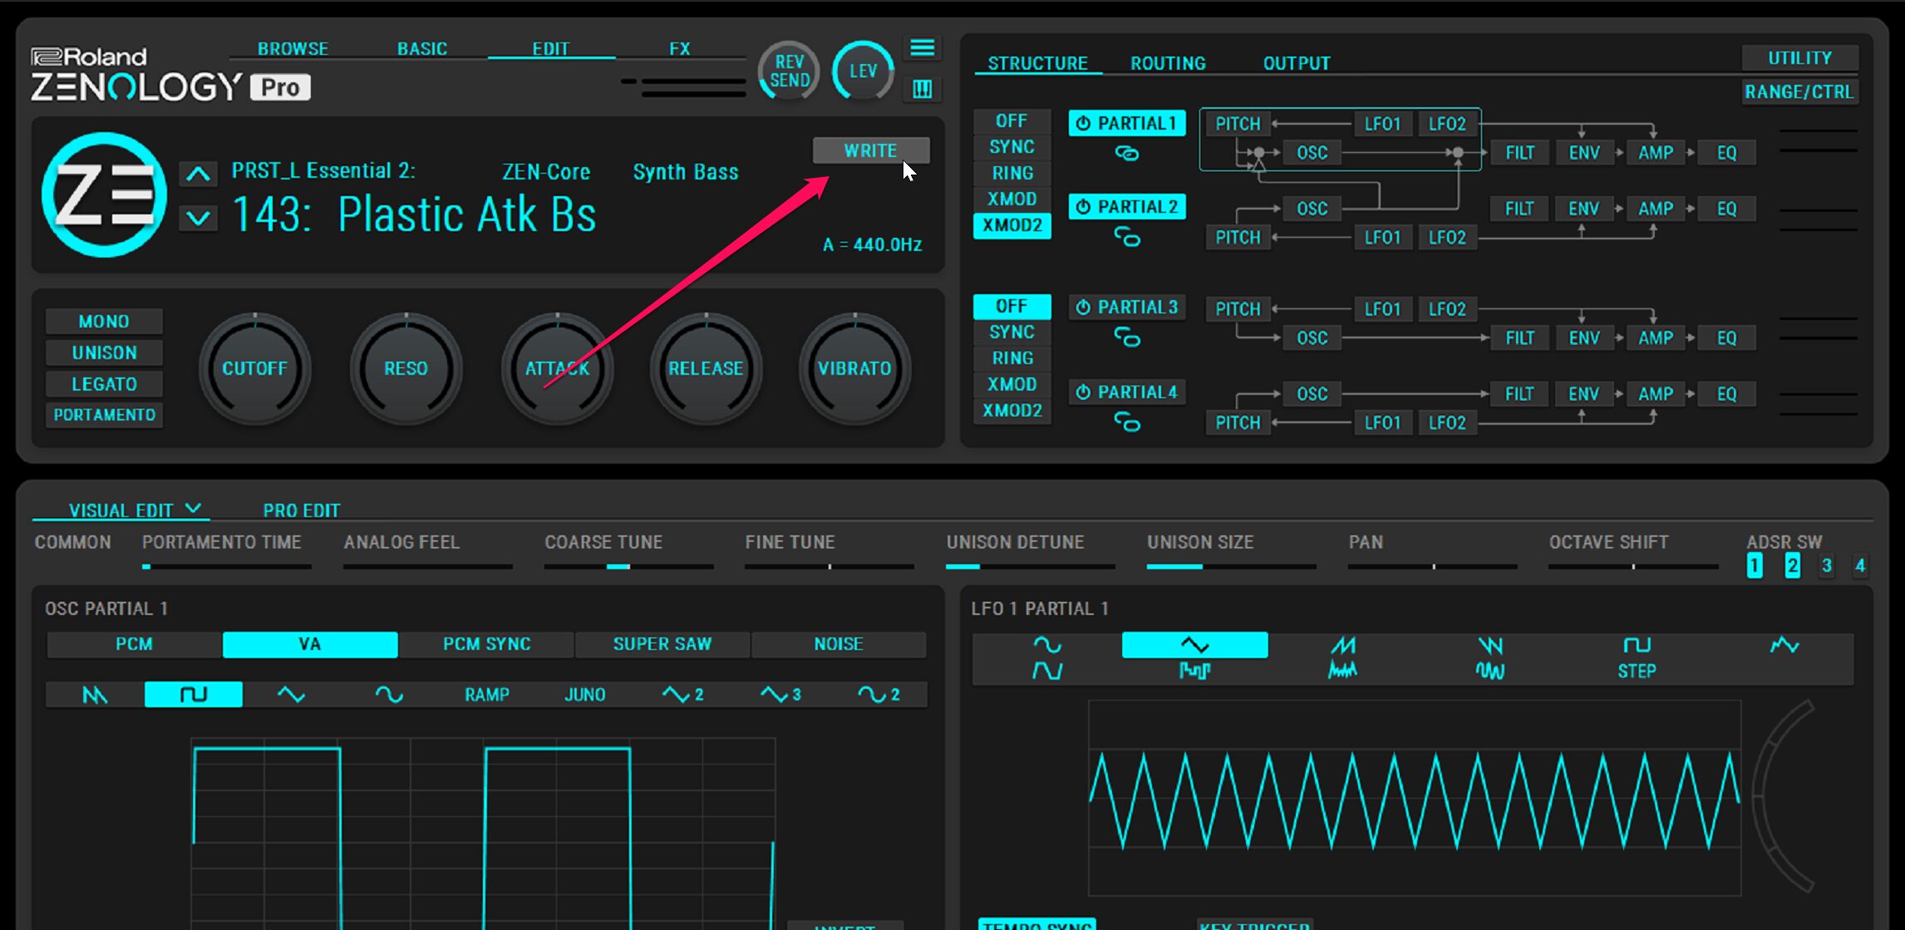The width and height of the screenshot is (1905, 930).
Task: Click the UNISON DETUNE slider
Action: pos(1030,566)
